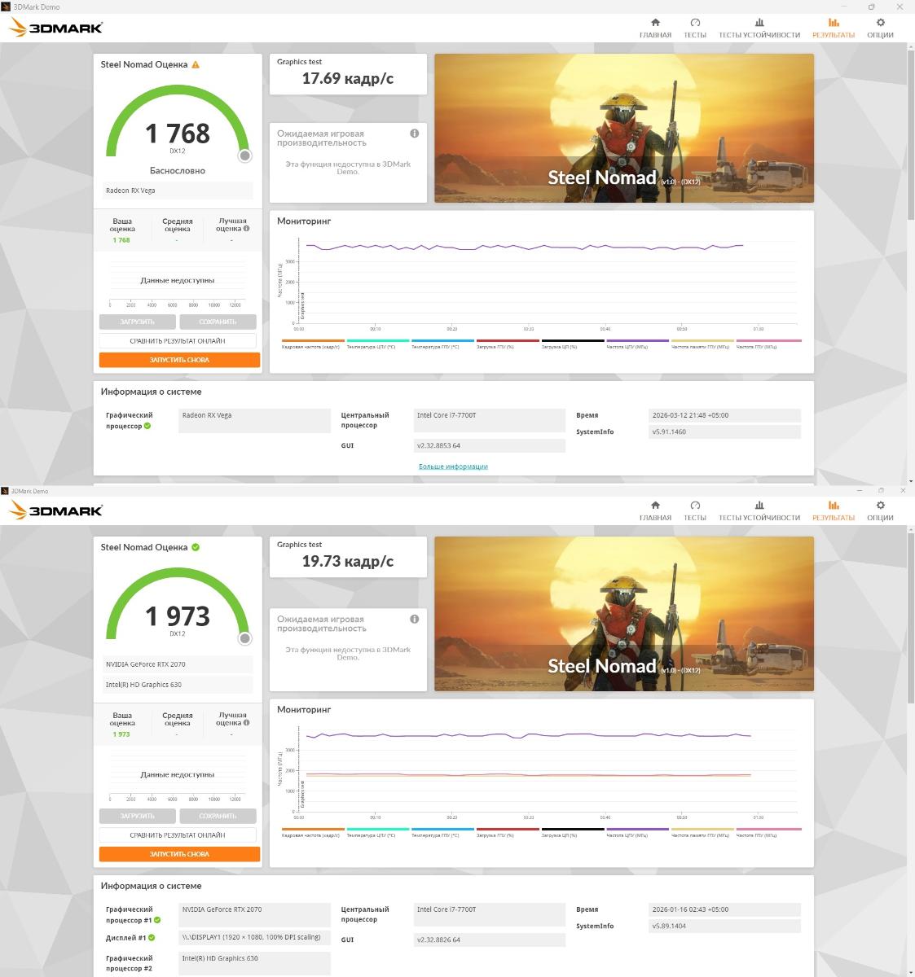This screenshot has height=977, width=915.
Task: Open ОПЦИИ gear in RTX 2070 window
Action: (880, 506)
